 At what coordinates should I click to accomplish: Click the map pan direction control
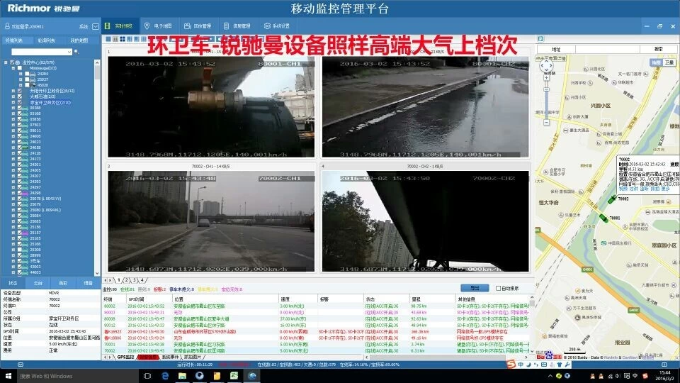click(x=546, y=66)
